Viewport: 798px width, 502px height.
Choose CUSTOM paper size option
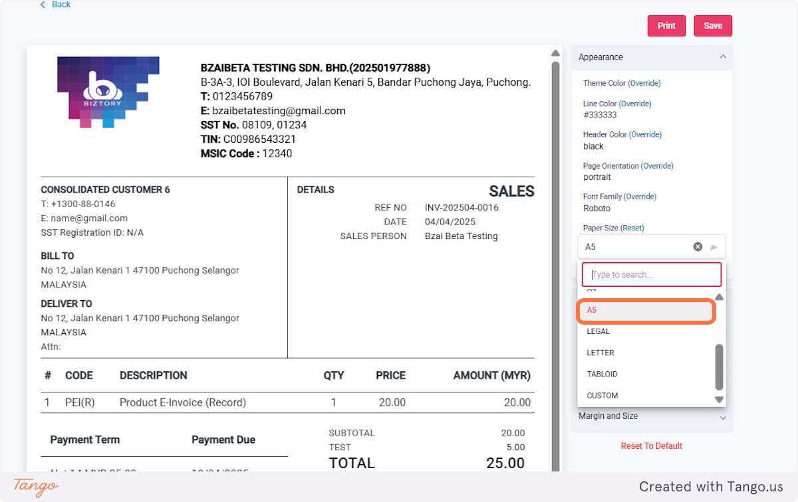pos(602,396)
